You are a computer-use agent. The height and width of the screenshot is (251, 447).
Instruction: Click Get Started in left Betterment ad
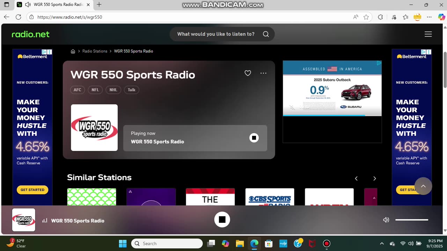tap(32, 190)
